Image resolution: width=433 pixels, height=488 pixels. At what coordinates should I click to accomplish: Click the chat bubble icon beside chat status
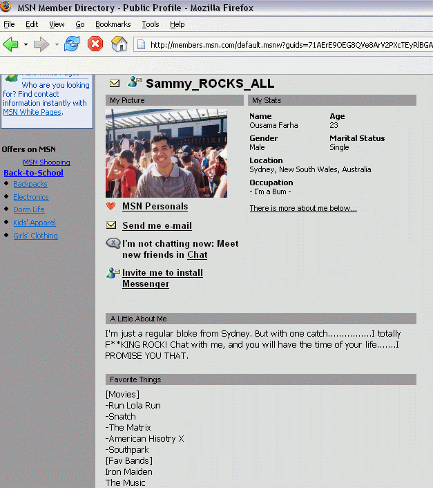113,243
